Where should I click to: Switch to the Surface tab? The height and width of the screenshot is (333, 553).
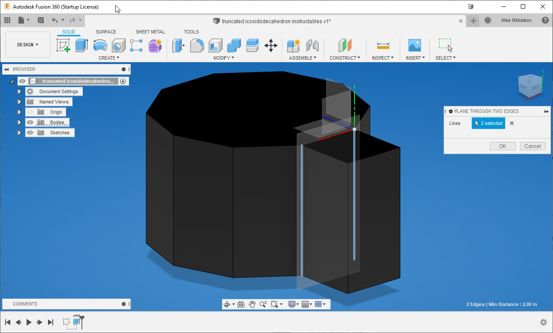[x=106, y=31]
